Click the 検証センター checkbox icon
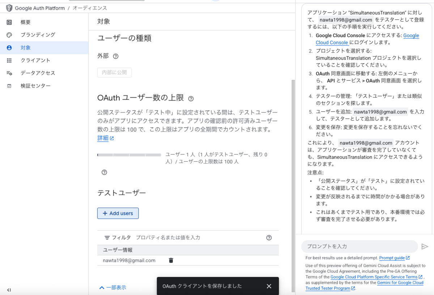Viewport: 434px width, 295px height. 9,86
